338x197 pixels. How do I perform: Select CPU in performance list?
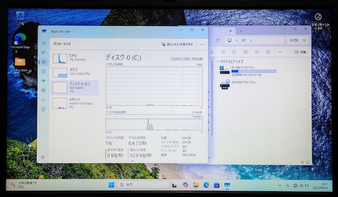tap(74, 59)
